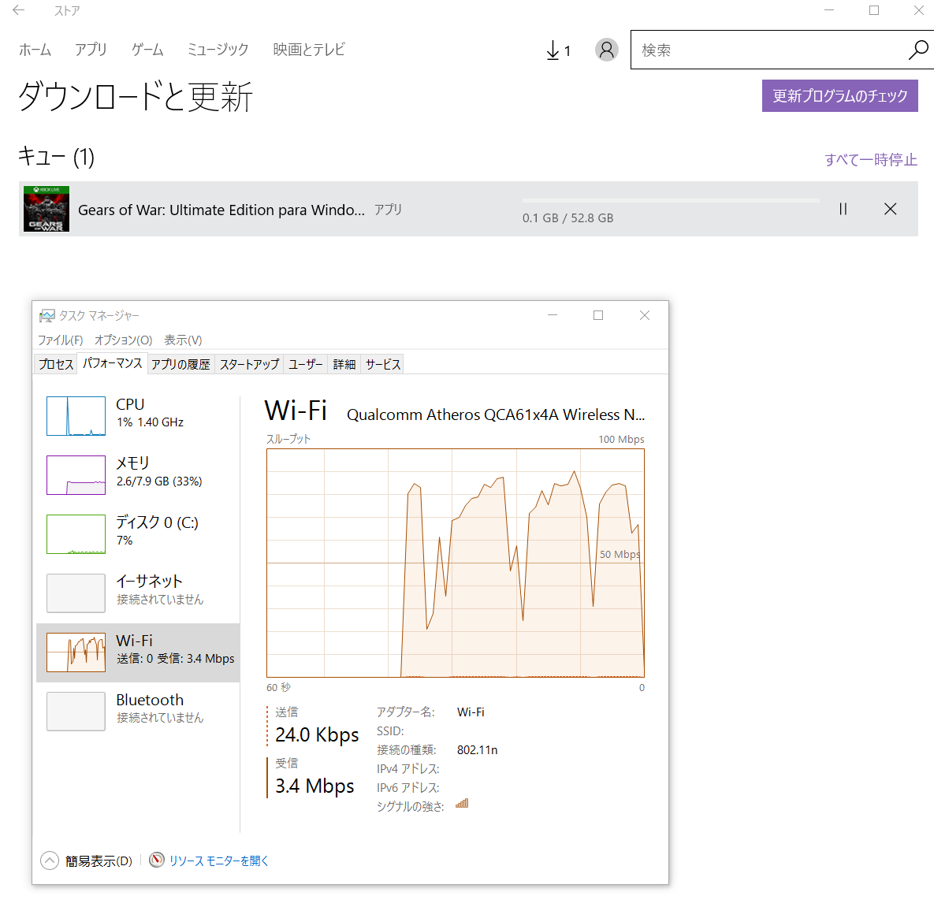The height and width of the screenshot is (907, 934).
Task: Click the 受信 3.4 Mbps value
Action: (314, 786)
